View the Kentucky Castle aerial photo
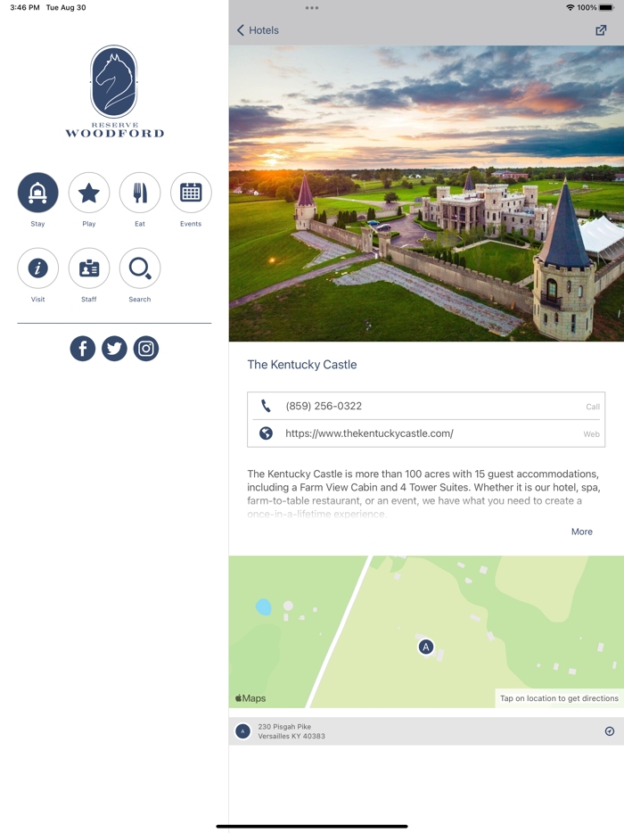The image size is (624, 833). pos(426,194)
